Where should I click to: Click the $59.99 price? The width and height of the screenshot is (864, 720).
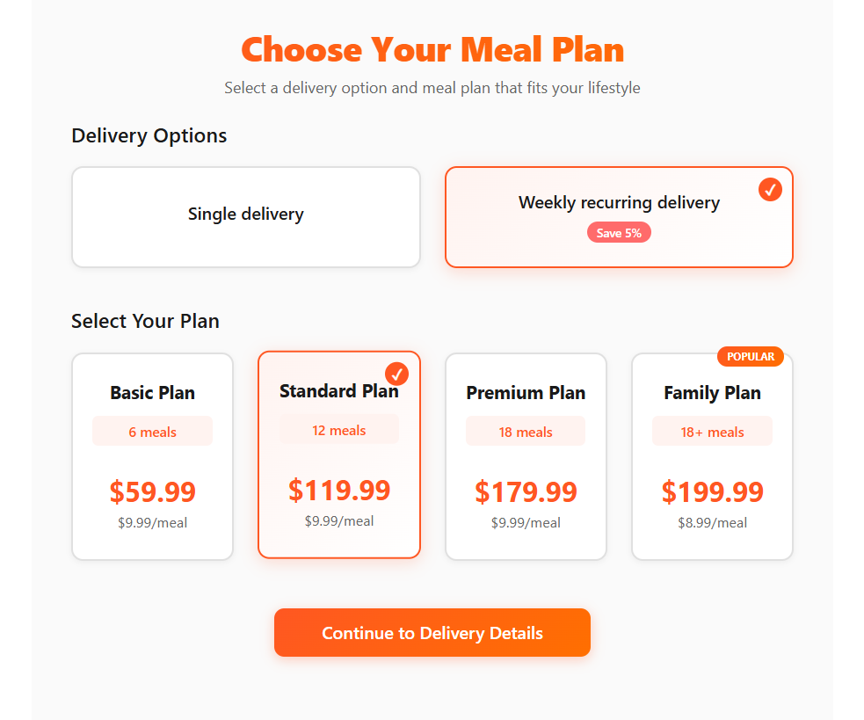tap(152, 491)
